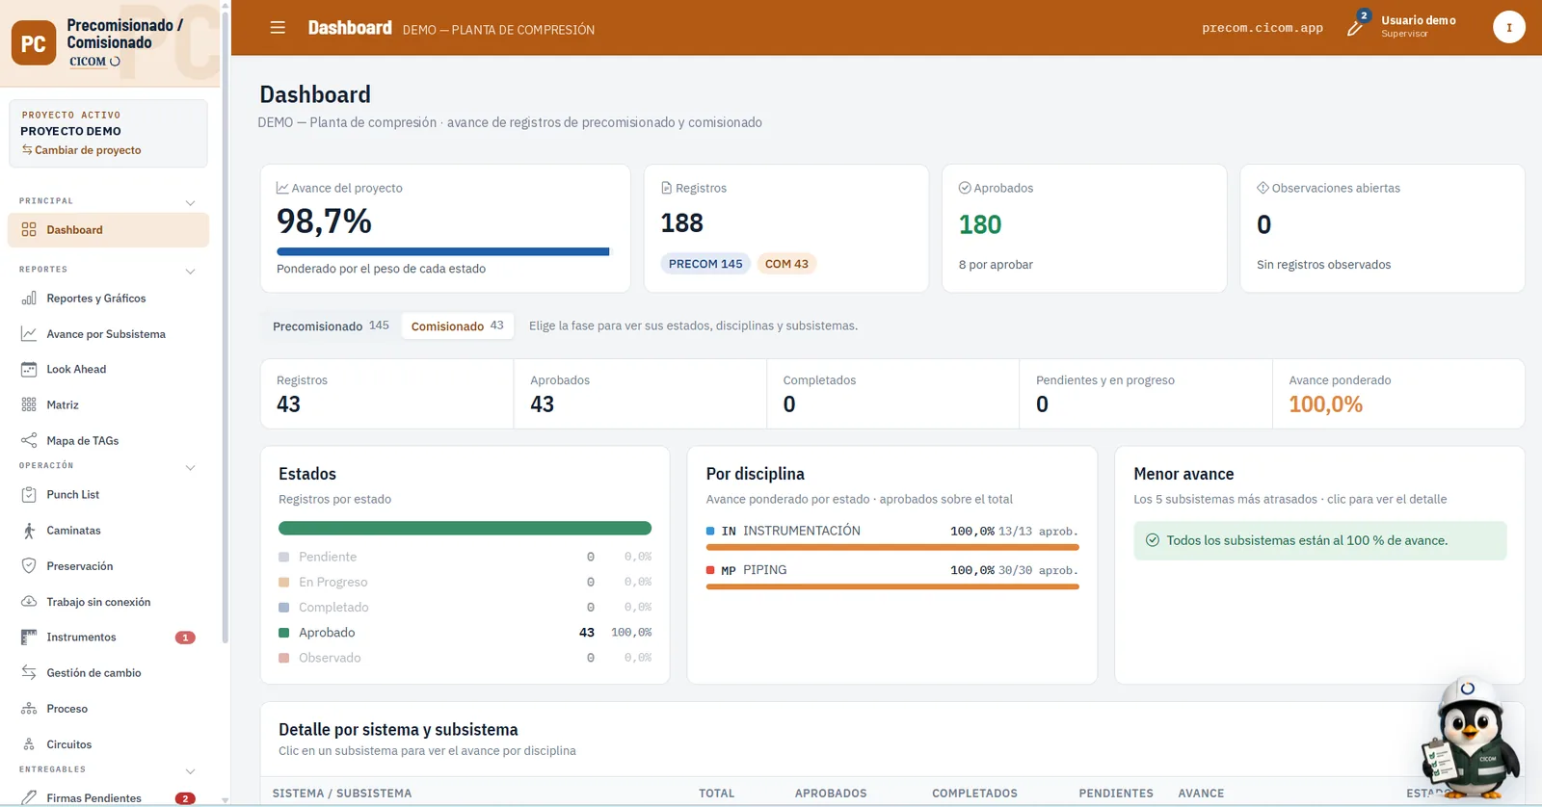The image size is (1542, 807).
Task: Click the '8 por aprobar' text
Action: 996,265
